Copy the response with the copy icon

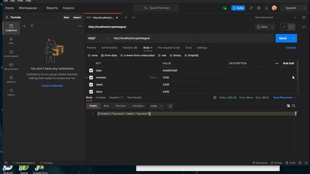[288, 106]
